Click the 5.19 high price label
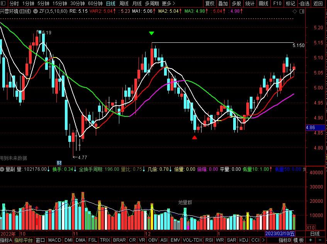This screenshot has height=244, width=327. 46,32
